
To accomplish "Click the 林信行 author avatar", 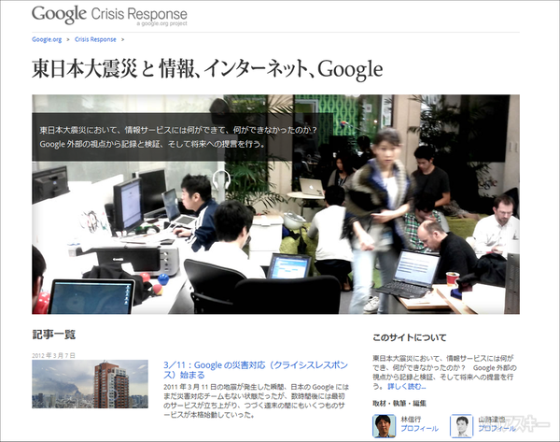I will (384, 426).
